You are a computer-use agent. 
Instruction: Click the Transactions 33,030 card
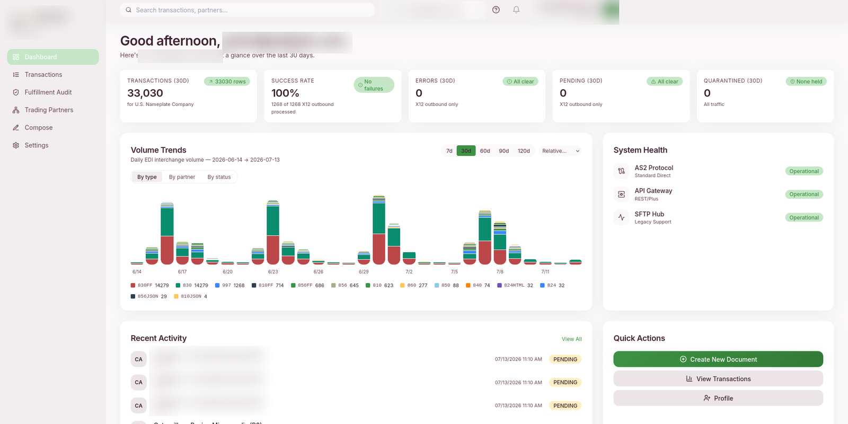point(188,96)
